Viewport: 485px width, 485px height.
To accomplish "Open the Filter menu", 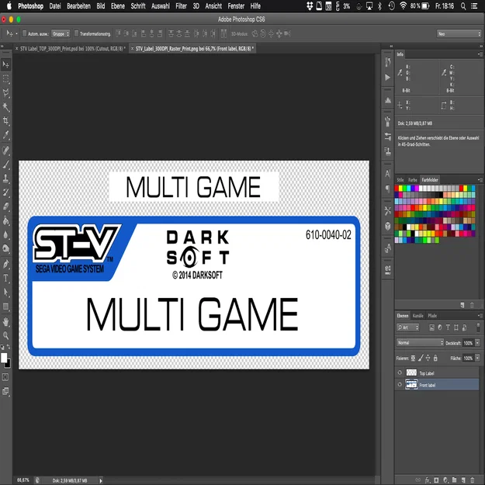I will coord(181,6).
